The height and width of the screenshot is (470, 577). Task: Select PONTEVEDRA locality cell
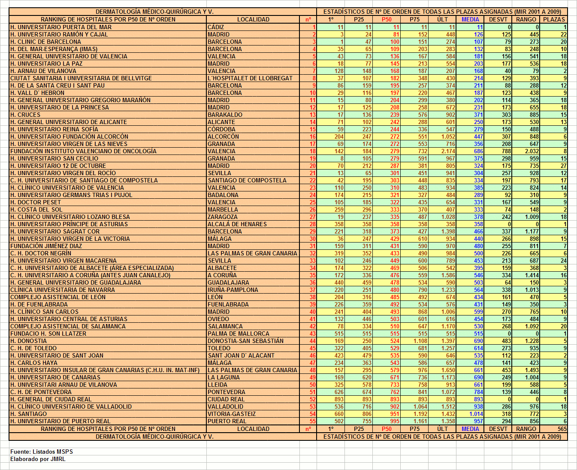point(253,392)
